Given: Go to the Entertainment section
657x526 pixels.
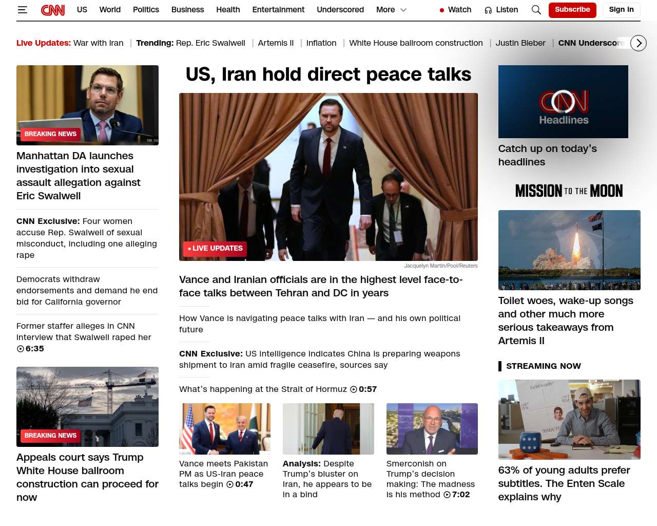Looking at the screenshot, I should pos(278,10).
